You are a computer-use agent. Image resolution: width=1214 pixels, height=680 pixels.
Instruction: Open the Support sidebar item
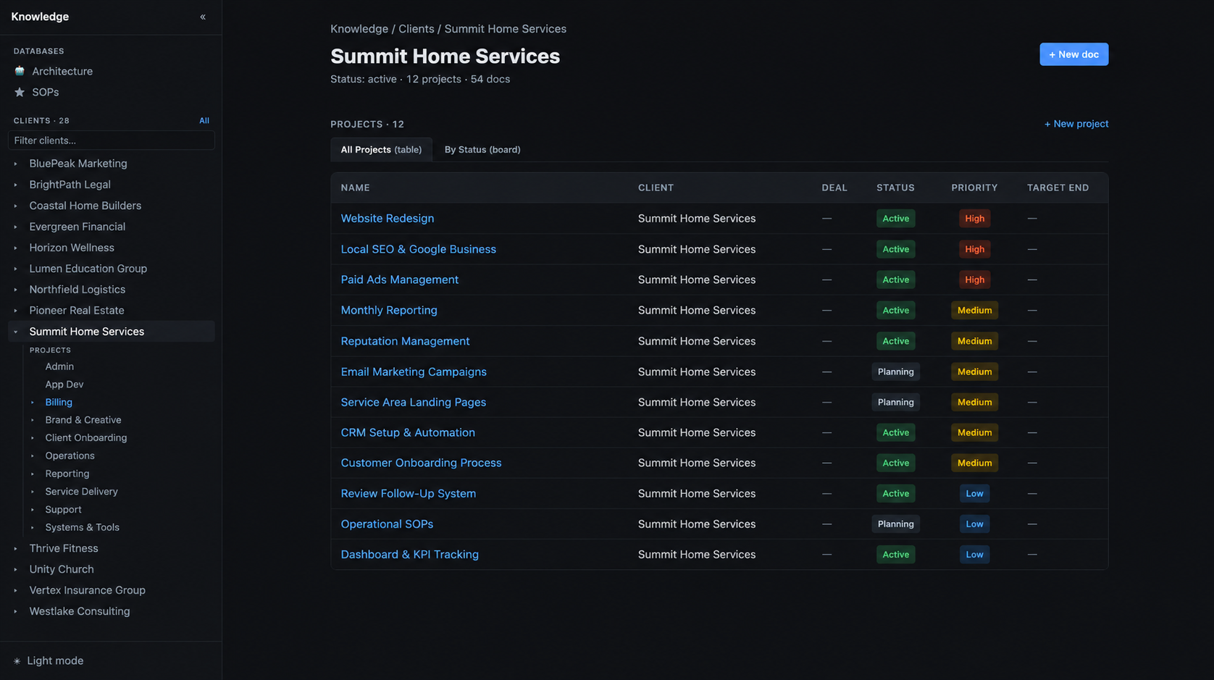(63, 509)
